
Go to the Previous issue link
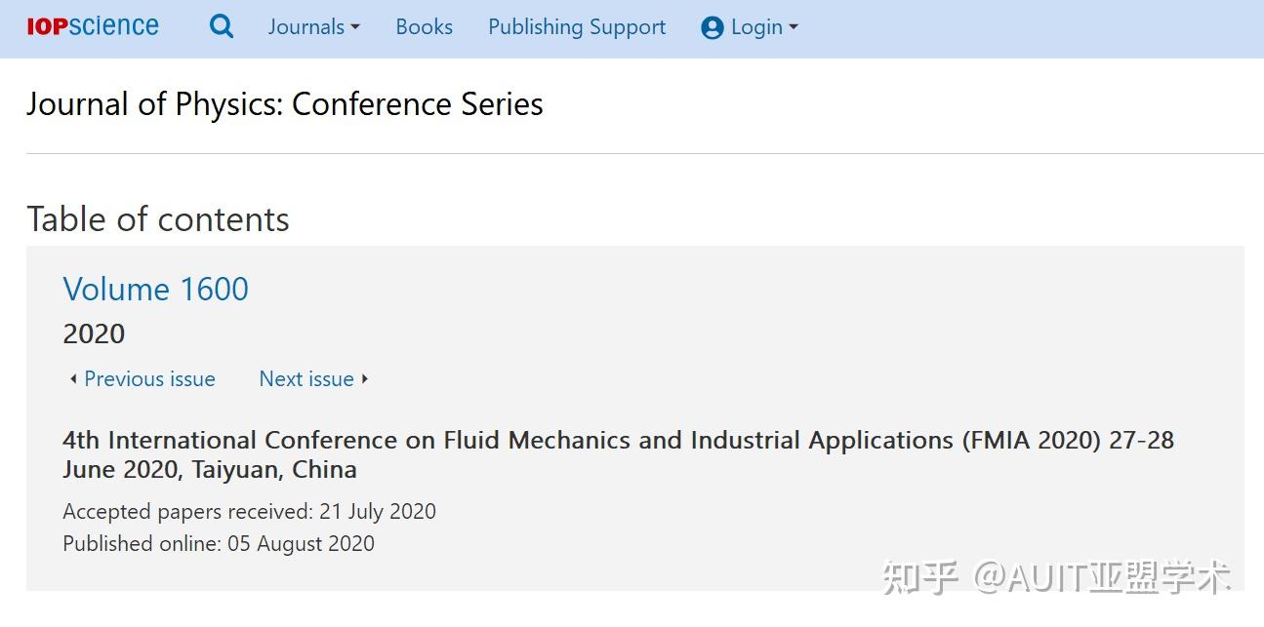[x=149, y=378]
